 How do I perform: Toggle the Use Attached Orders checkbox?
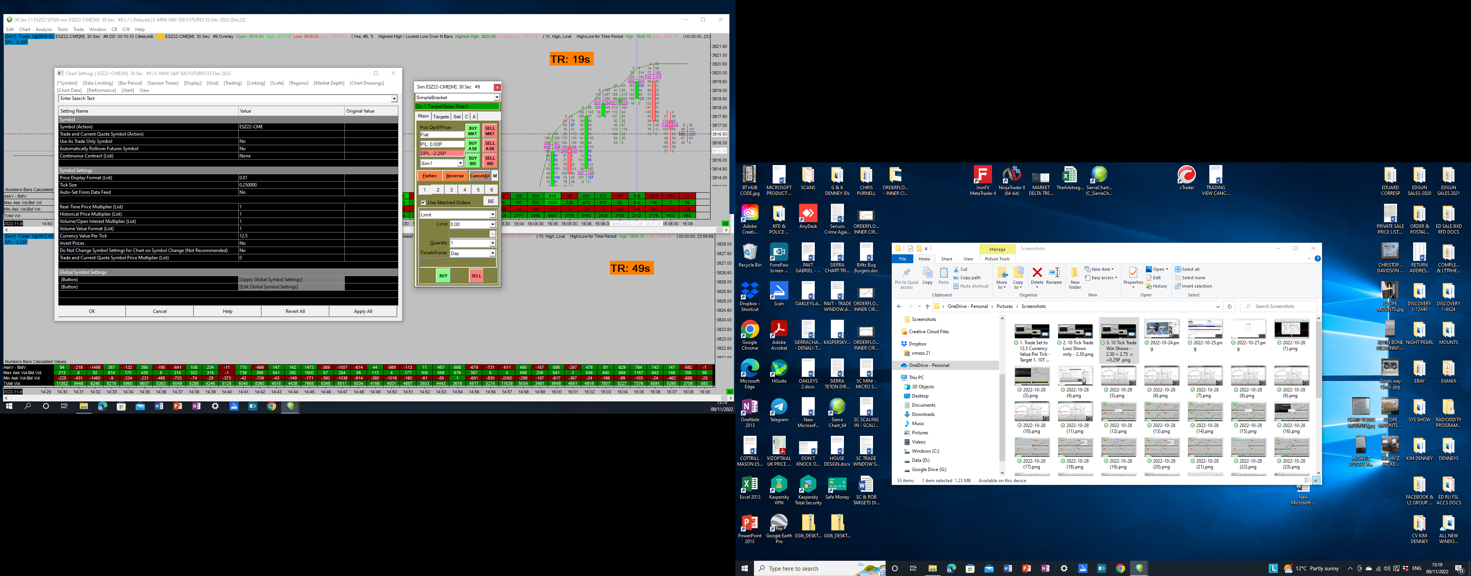pos(423,203)
